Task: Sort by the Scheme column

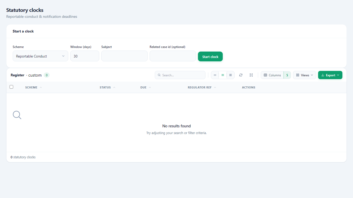Action: coord(34,87)
